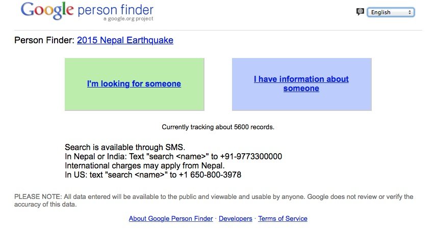Click the "International charges may apply" line
436x231 pixels.
[145, 166]
